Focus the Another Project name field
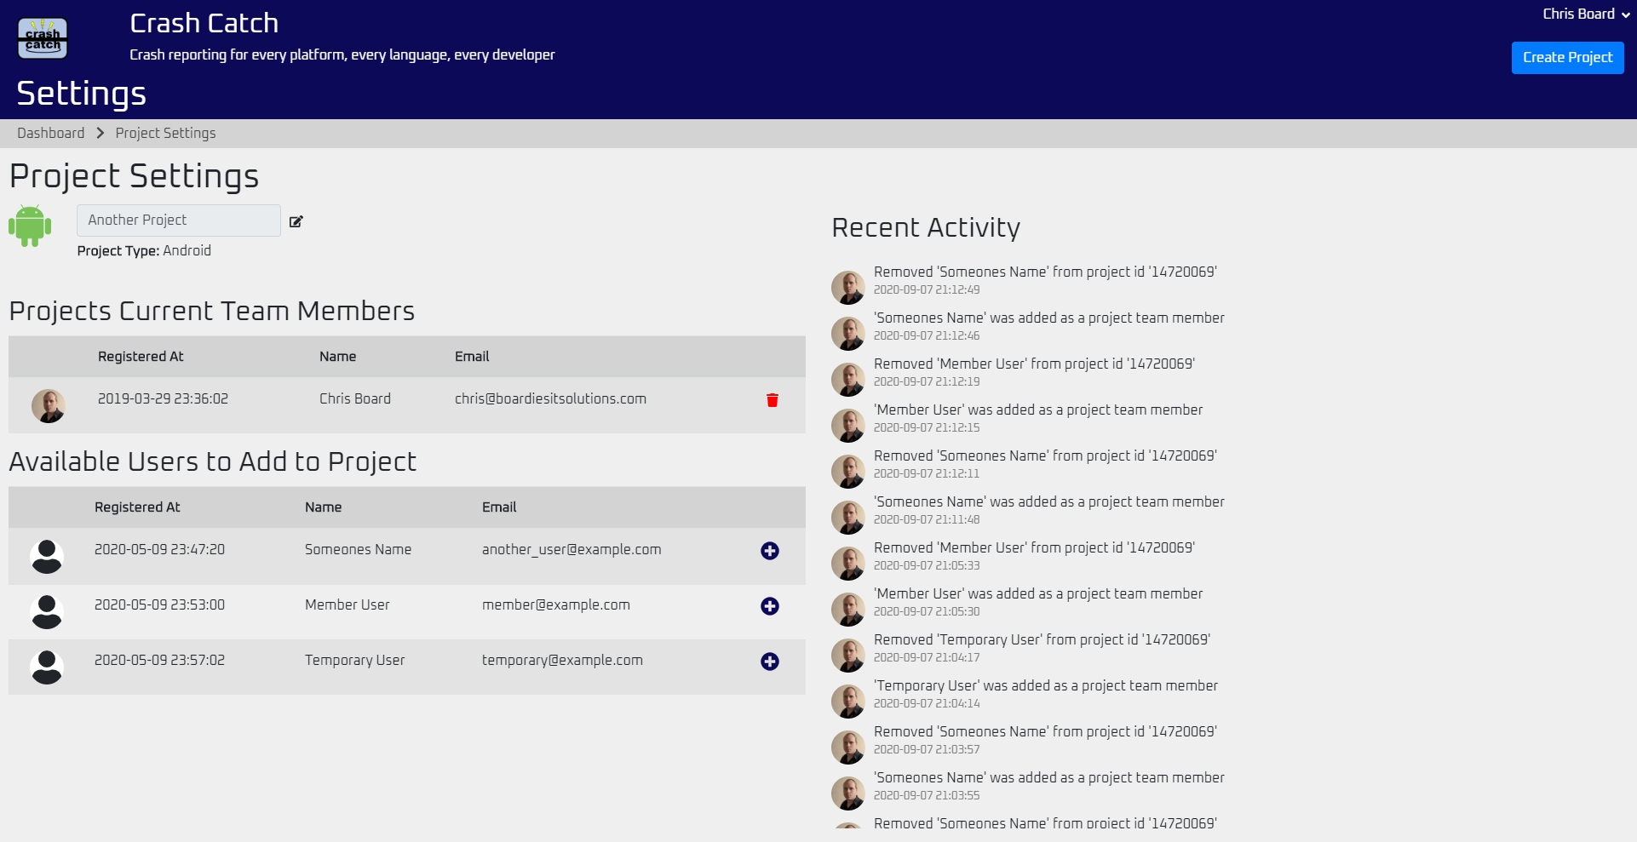Viewport: 1637px width, 842px height. (x=178, y=220)
